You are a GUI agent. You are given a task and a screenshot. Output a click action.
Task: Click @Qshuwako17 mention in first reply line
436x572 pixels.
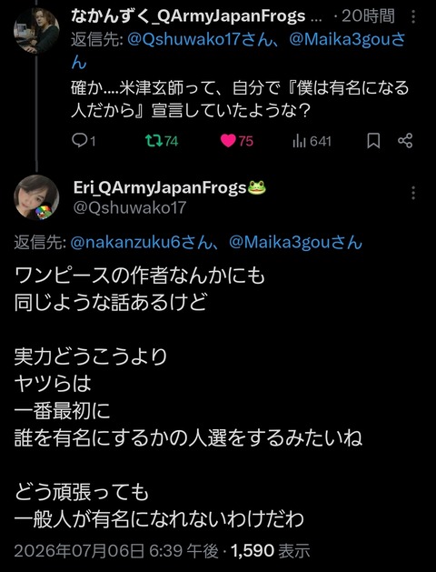click(x=183, y=39)
